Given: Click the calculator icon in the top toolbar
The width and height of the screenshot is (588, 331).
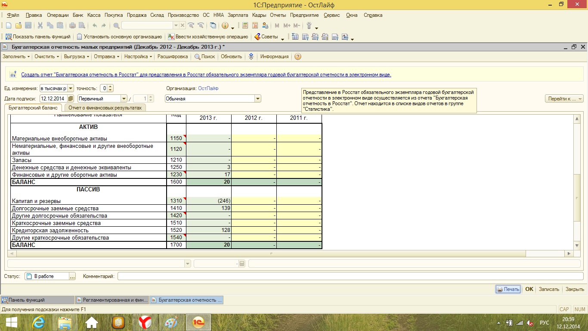Looking at the screenshot, I should pyautogui.click(x=245, y=25).
